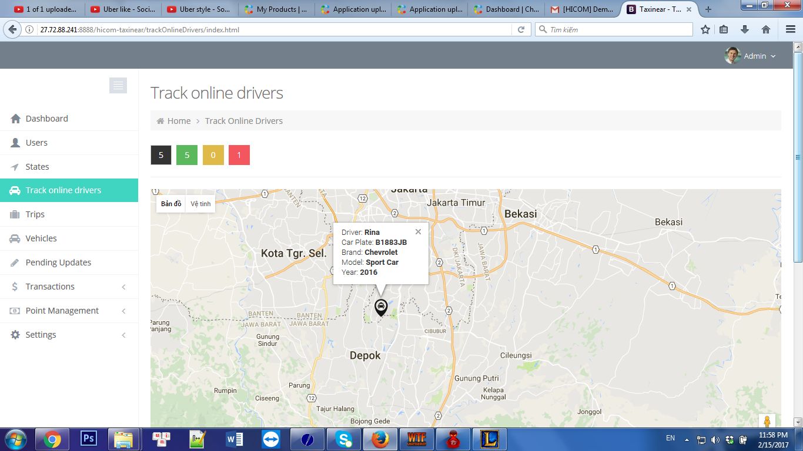
Task: Expand the Transactions submenu arrow
Action: [123, 287]
